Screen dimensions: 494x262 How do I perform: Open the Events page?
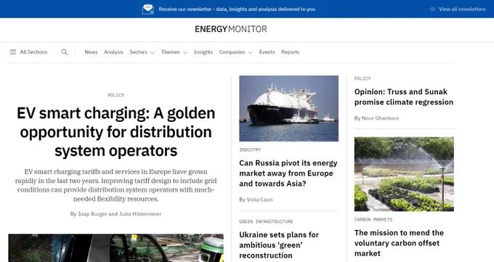click(267, 52)
